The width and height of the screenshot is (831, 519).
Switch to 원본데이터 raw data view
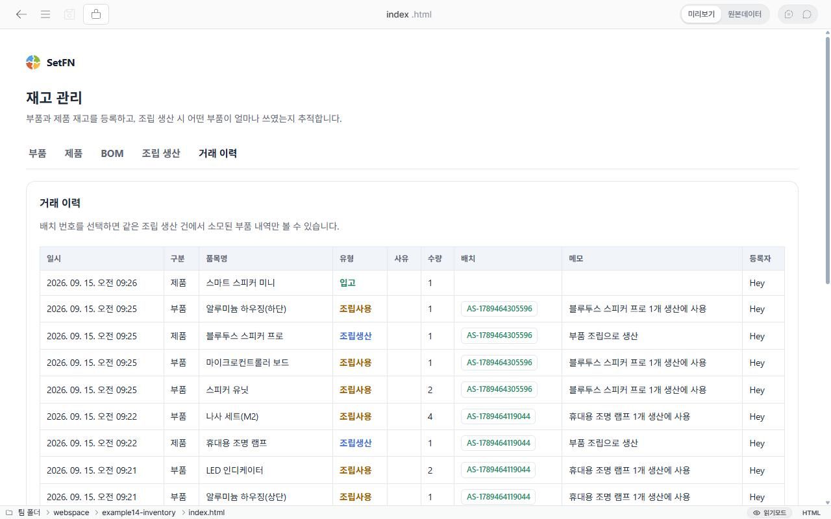[x=744, y=14]
